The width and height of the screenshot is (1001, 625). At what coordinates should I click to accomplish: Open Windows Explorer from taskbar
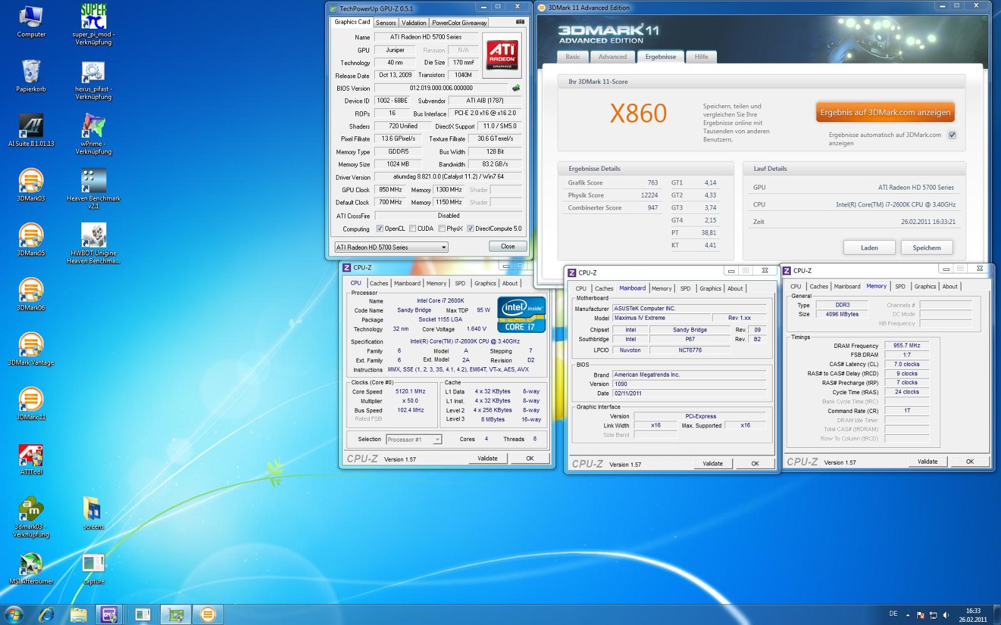point(78,614)
